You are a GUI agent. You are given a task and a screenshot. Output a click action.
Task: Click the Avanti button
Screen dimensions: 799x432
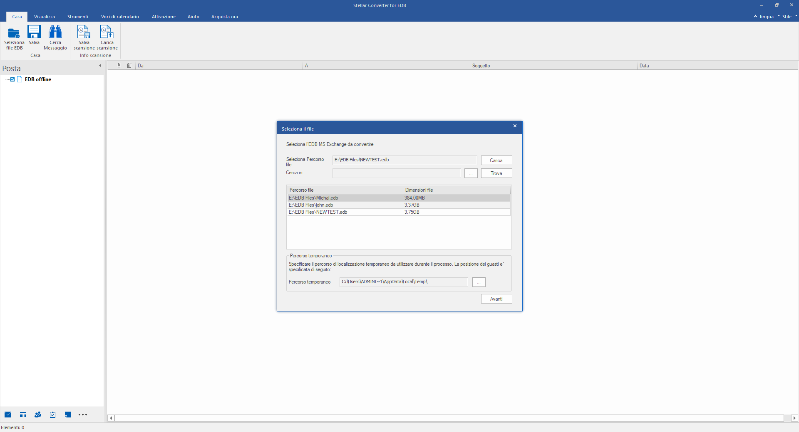[496, 299]
